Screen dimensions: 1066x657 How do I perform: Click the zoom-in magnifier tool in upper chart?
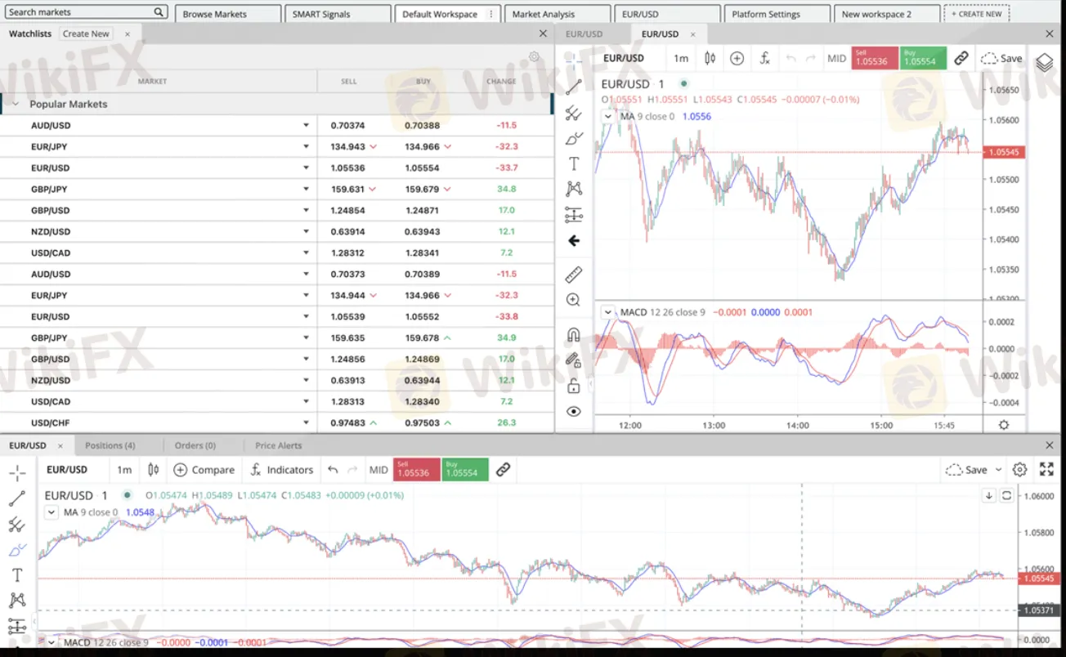tap(574, 300)
